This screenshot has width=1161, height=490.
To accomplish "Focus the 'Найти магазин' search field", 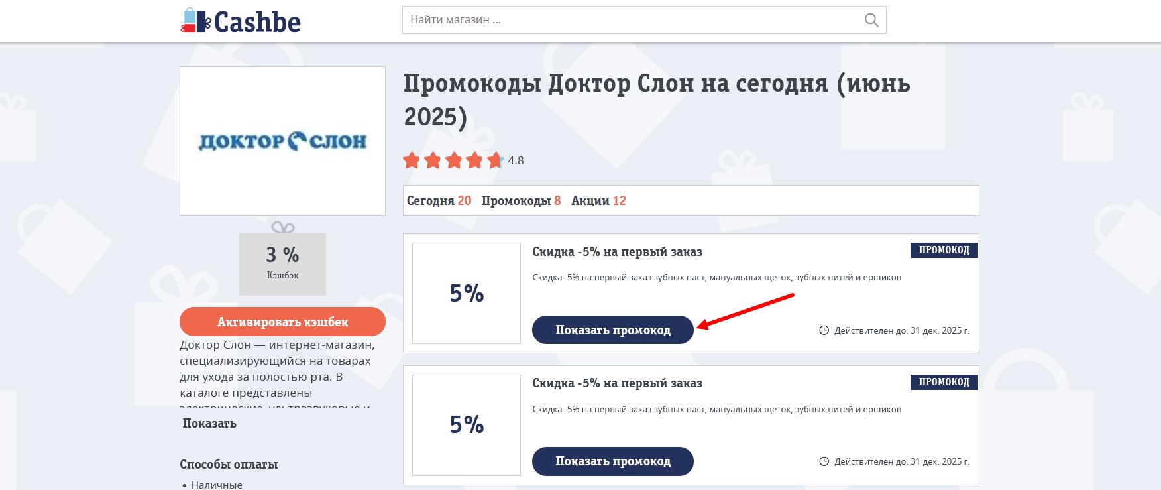I will [x=644, y=20].
